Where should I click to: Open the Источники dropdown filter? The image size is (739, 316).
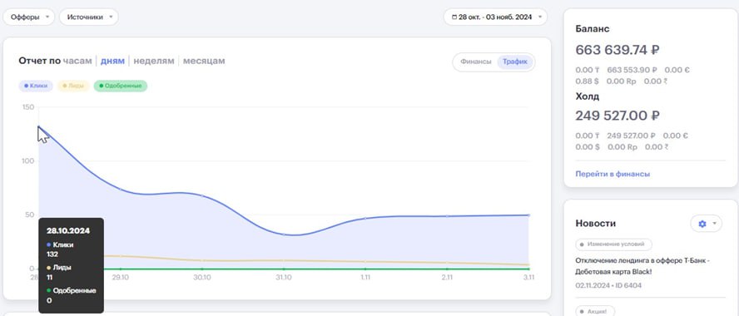(x=89, y=17)
